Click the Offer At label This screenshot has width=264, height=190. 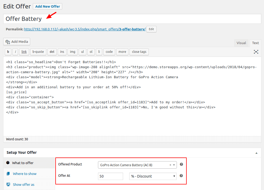coord(64,175)
